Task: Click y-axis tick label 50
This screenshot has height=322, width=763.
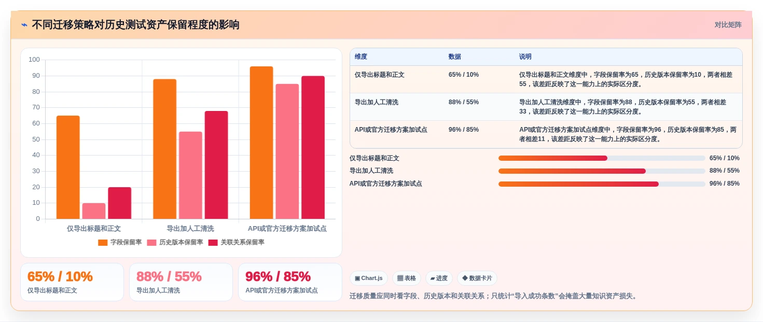Action: [36, 139]
